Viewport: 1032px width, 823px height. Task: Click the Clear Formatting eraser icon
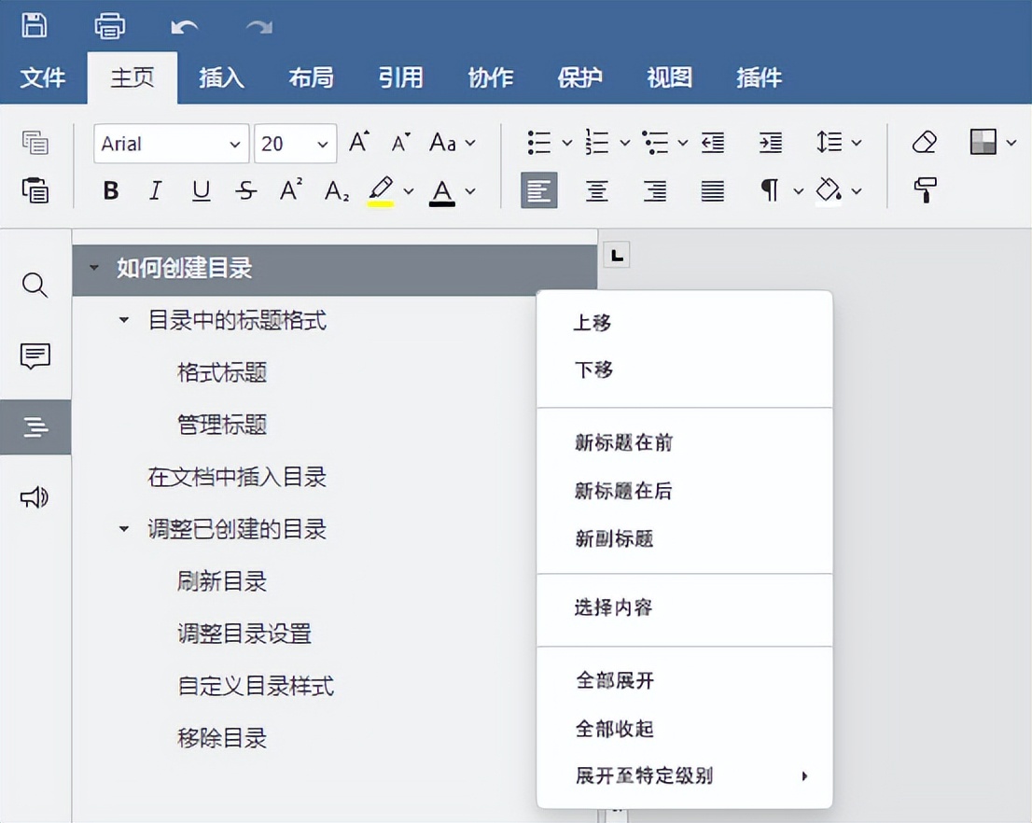tap(923, 142)
